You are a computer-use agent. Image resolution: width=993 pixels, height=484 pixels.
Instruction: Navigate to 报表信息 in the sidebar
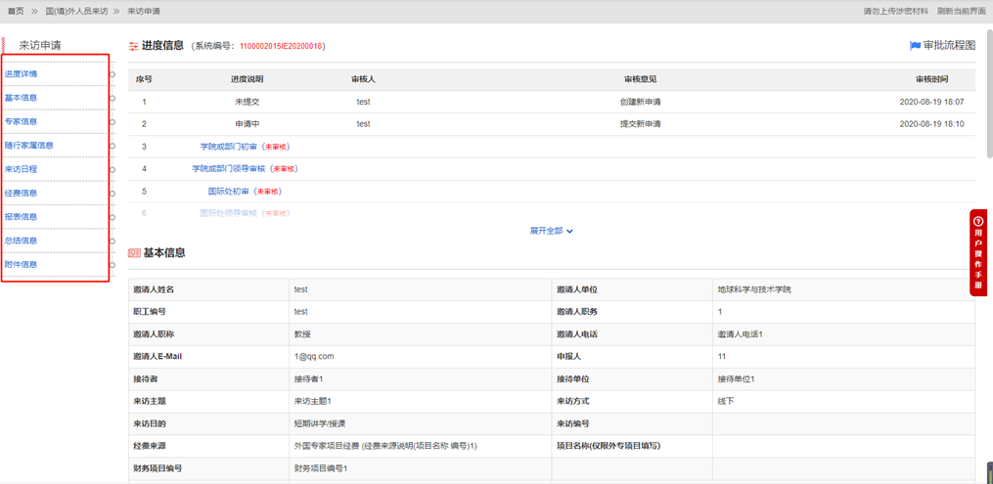(x=22, y=217)
